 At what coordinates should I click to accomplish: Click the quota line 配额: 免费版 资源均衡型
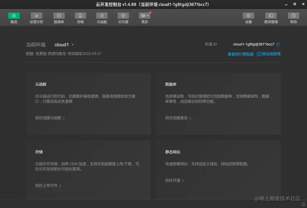coord(46,54)
